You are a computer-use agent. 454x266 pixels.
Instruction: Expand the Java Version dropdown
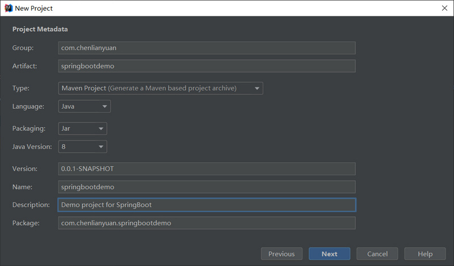point(82,147)
